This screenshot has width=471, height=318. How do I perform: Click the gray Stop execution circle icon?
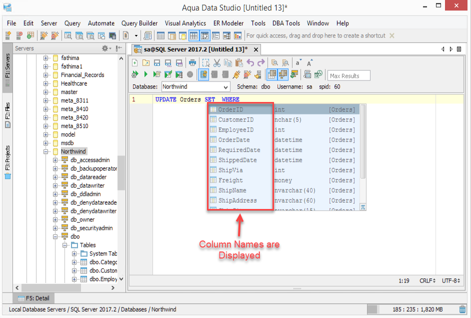190,74
